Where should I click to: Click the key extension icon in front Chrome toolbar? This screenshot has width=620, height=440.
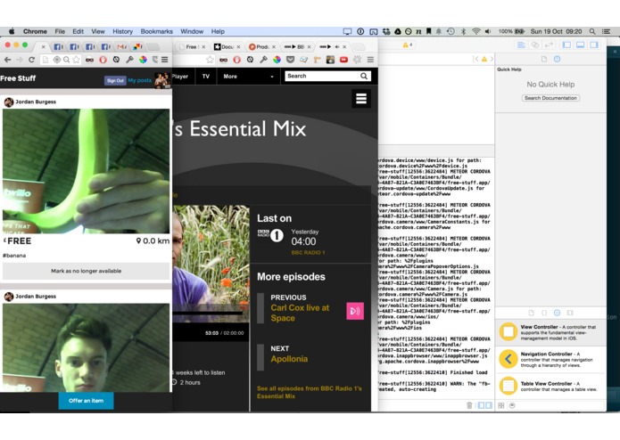click(x=129, y=60)
